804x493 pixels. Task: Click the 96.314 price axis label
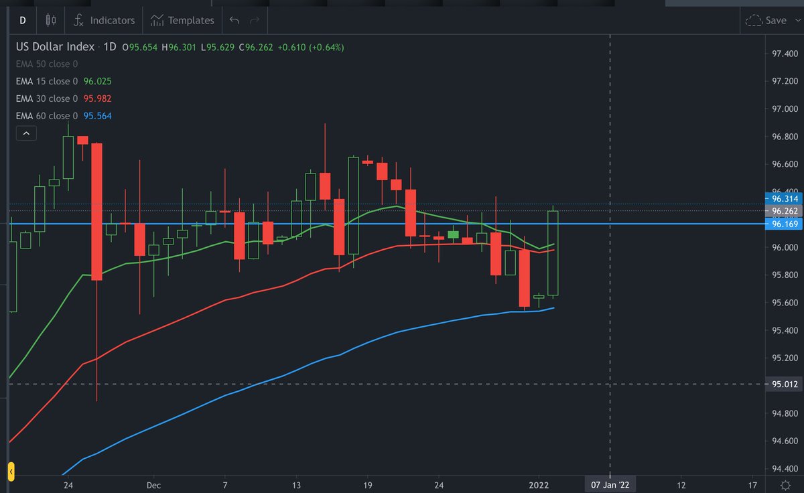click(783, 199)
